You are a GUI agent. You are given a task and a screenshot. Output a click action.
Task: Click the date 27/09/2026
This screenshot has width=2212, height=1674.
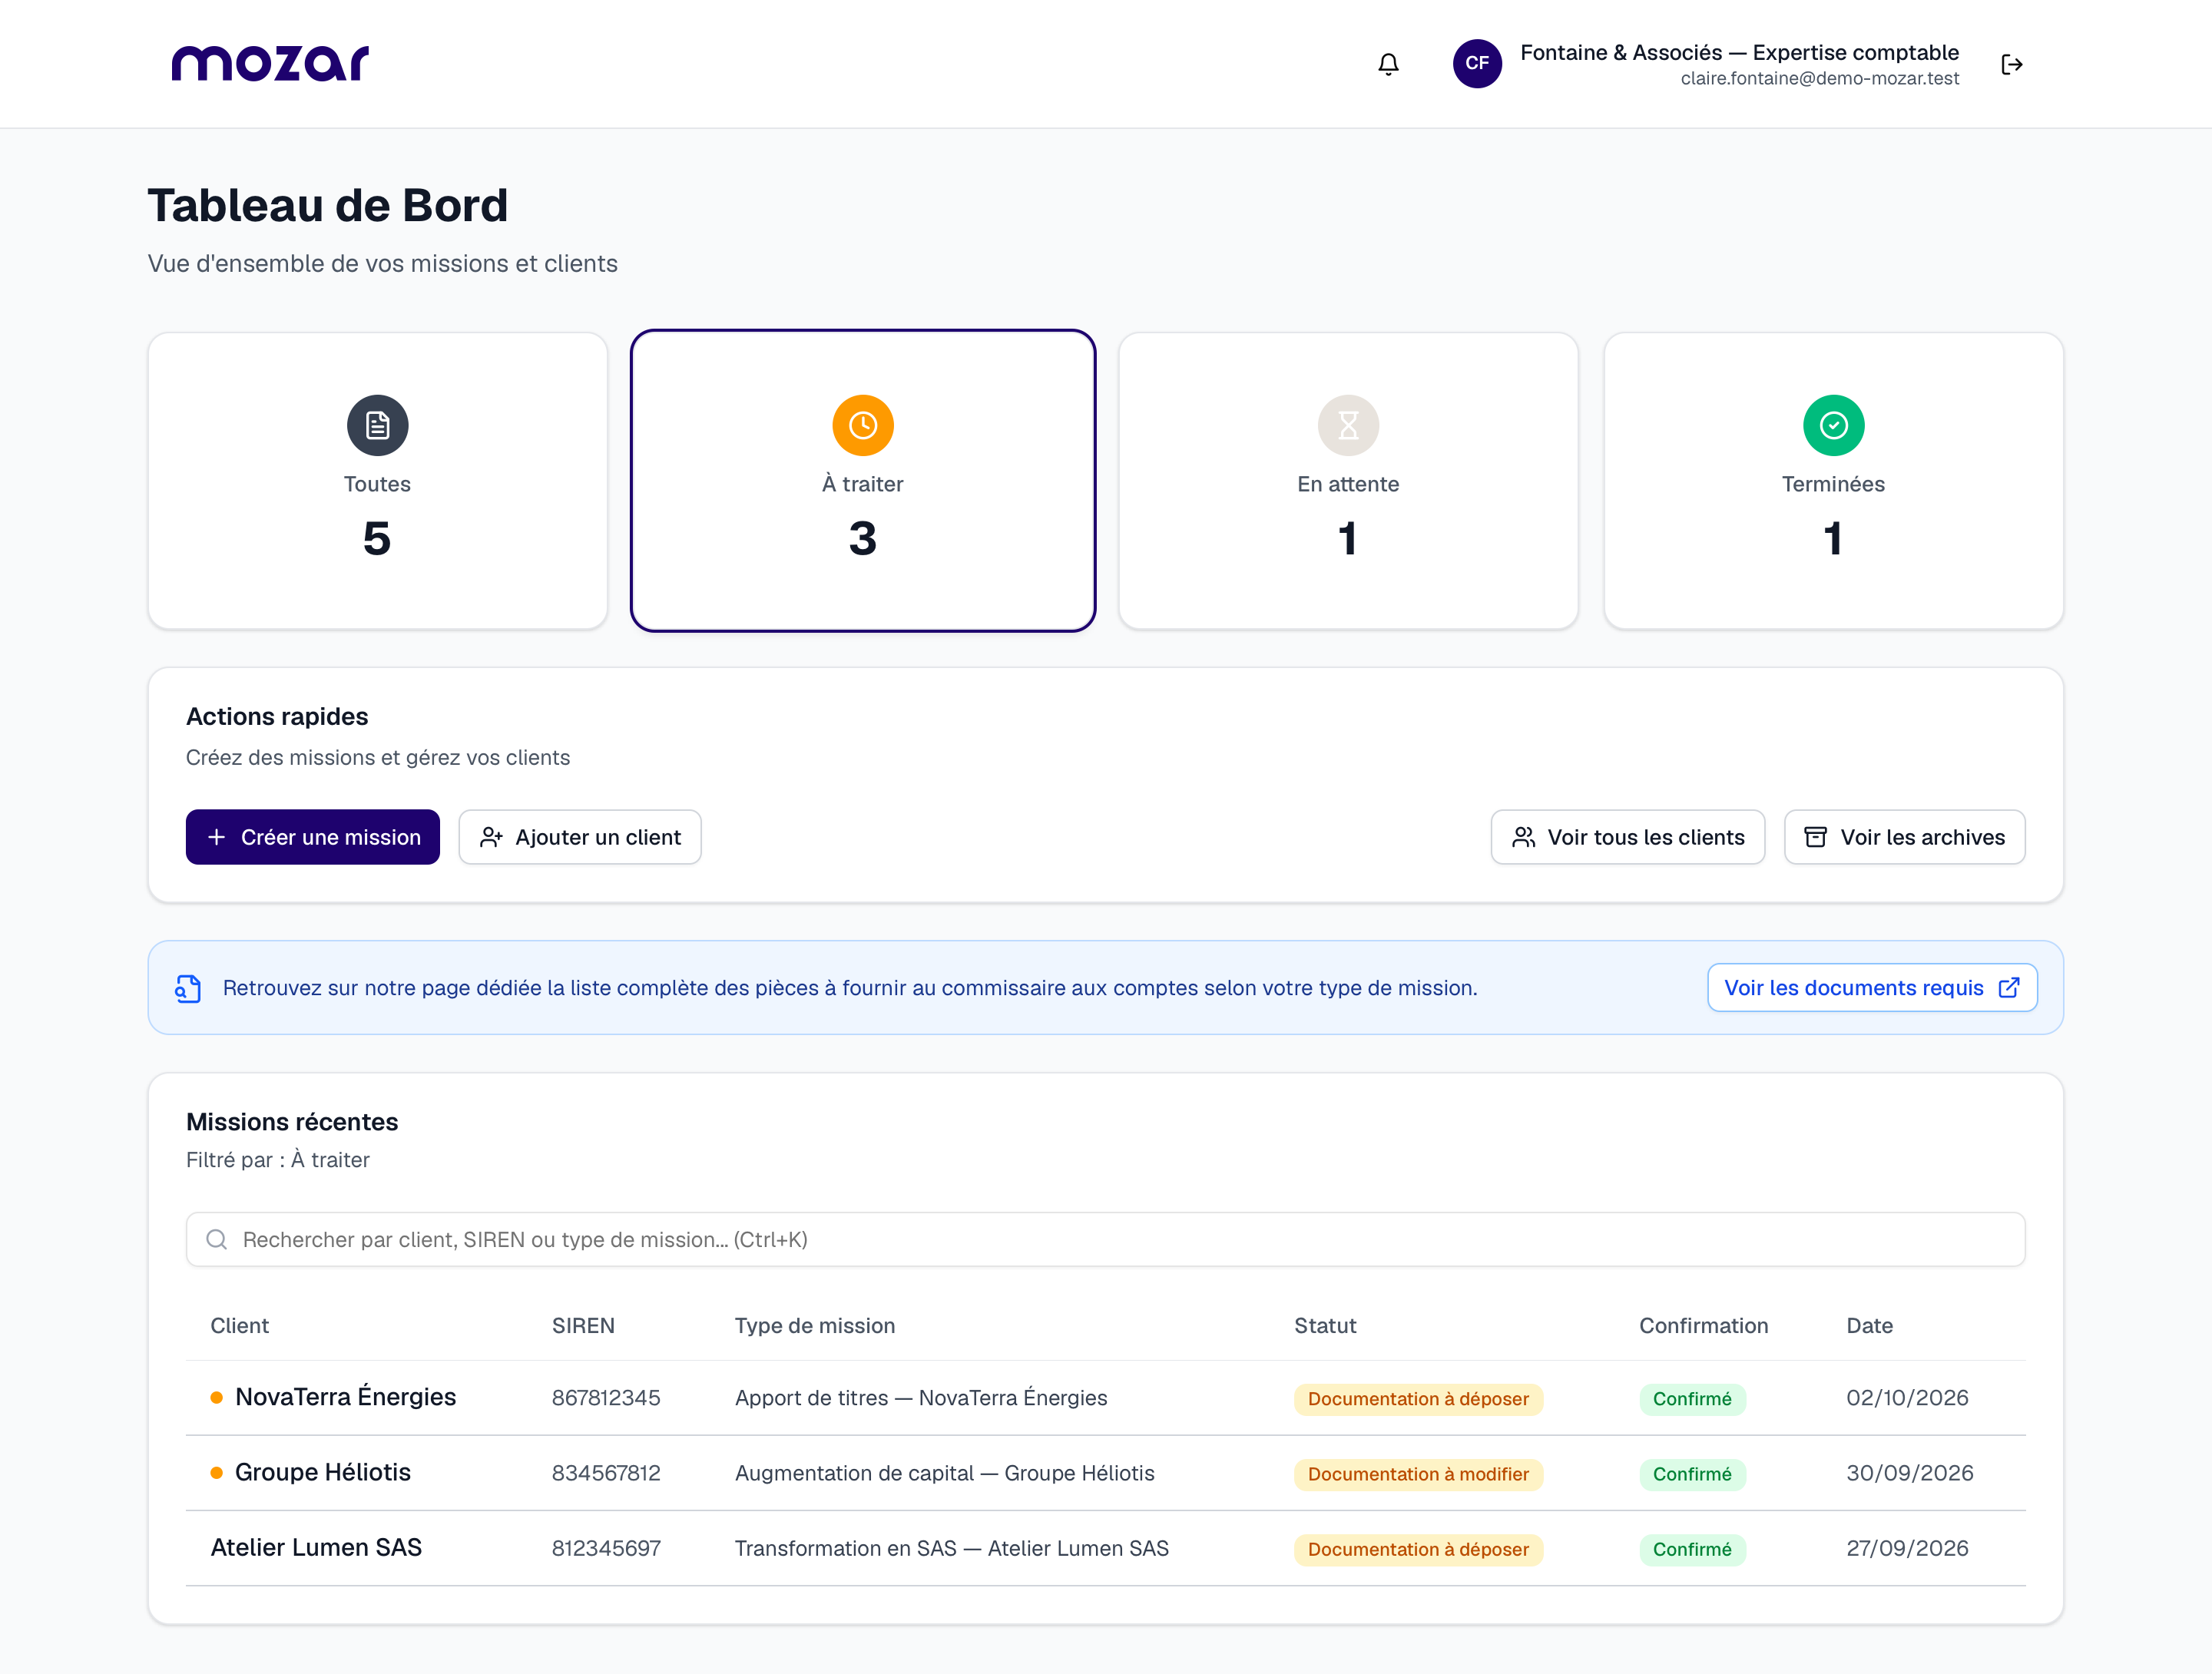click(1907, 1548)
